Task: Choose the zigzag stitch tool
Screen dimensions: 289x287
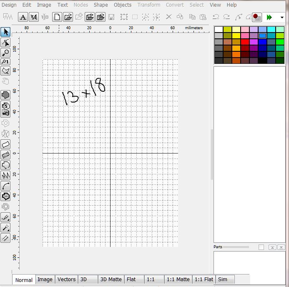Action: tap(5, 175)
